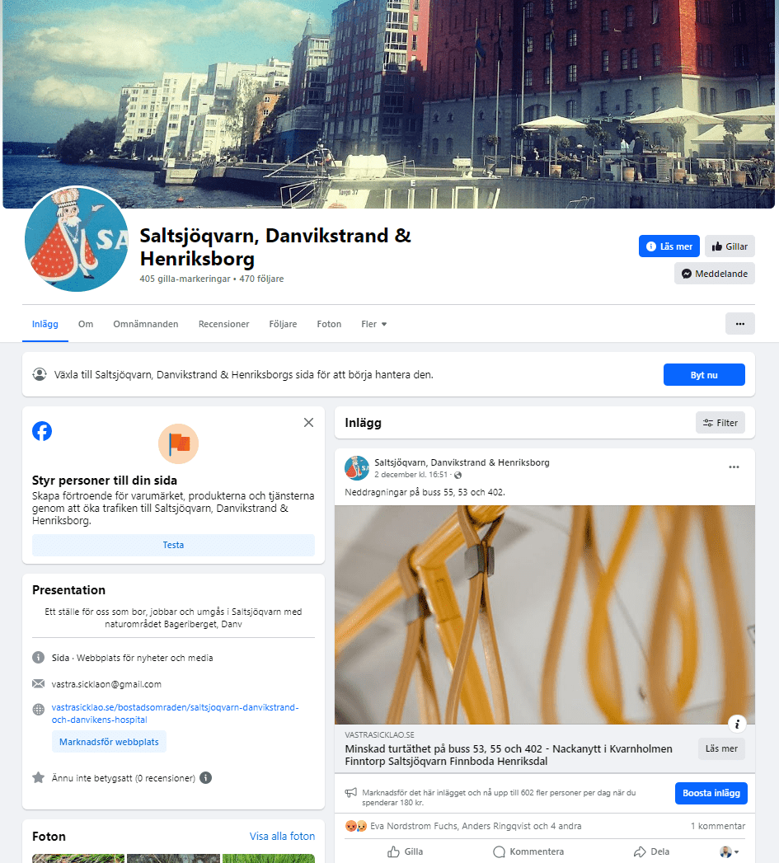Viewport: 779px width, 863px height.
Task: Click the thumbs-up Gilla icon under the post
Action: click(x=393, y=851)
